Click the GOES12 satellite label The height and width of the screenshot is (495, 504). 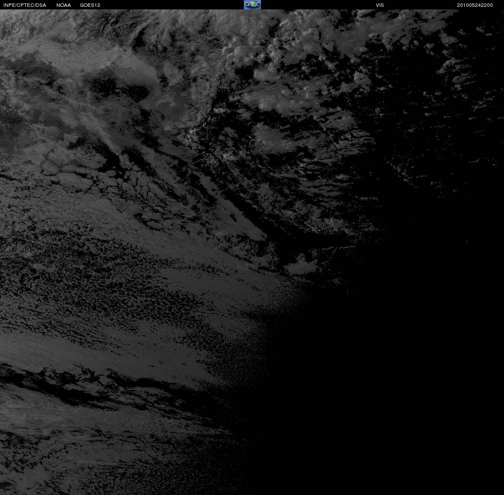(x=90, y=5)
